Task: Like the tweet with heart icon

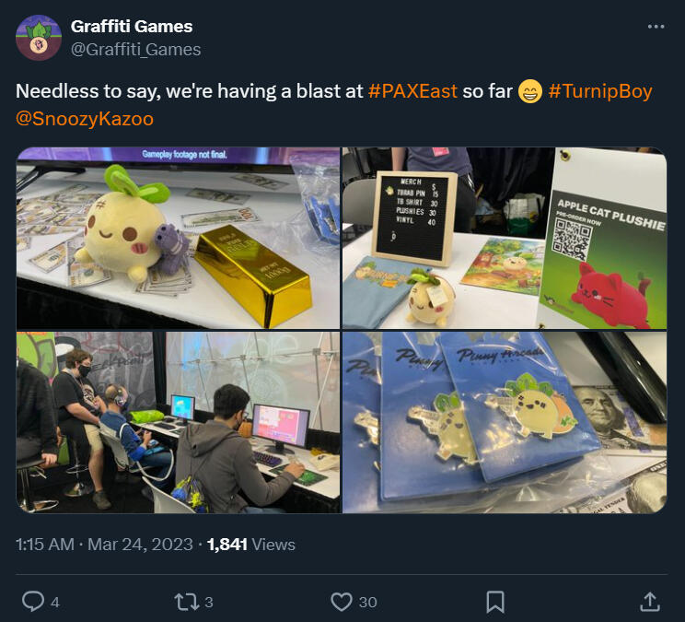Action: point(342,602)
